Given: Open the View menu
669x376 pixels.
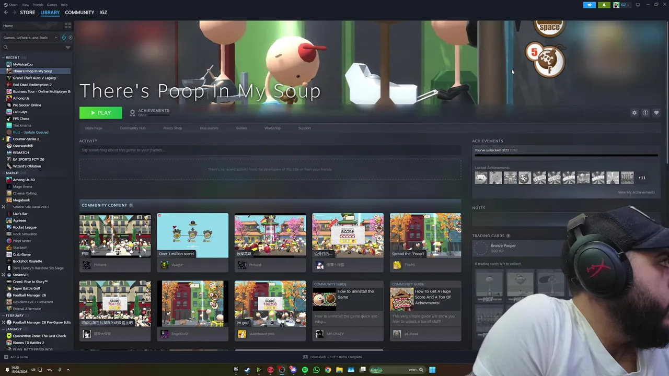Looking at the screenshot, I should tap(25, 5).
